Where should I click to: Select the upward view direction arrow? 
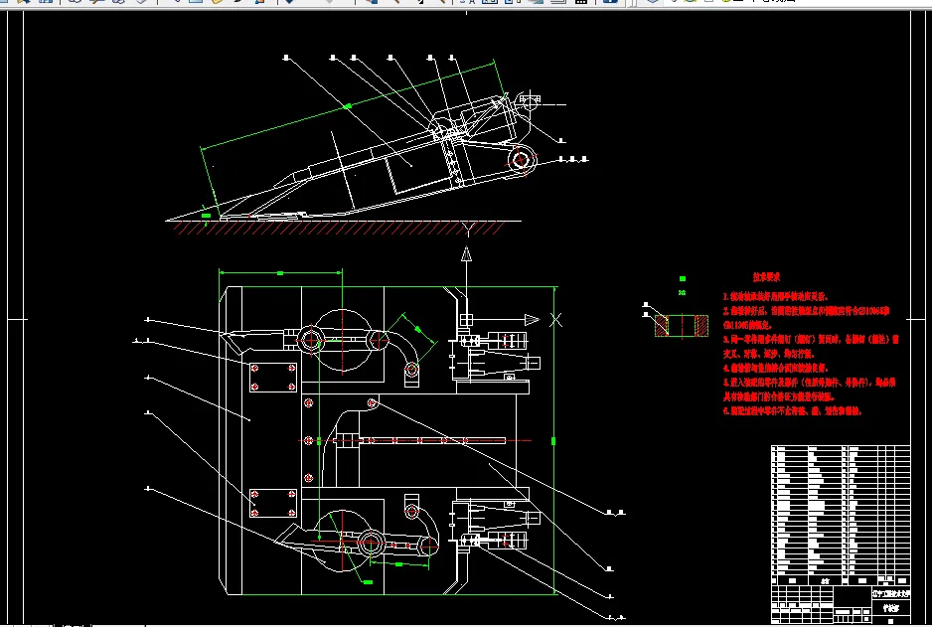click(467, 254)
